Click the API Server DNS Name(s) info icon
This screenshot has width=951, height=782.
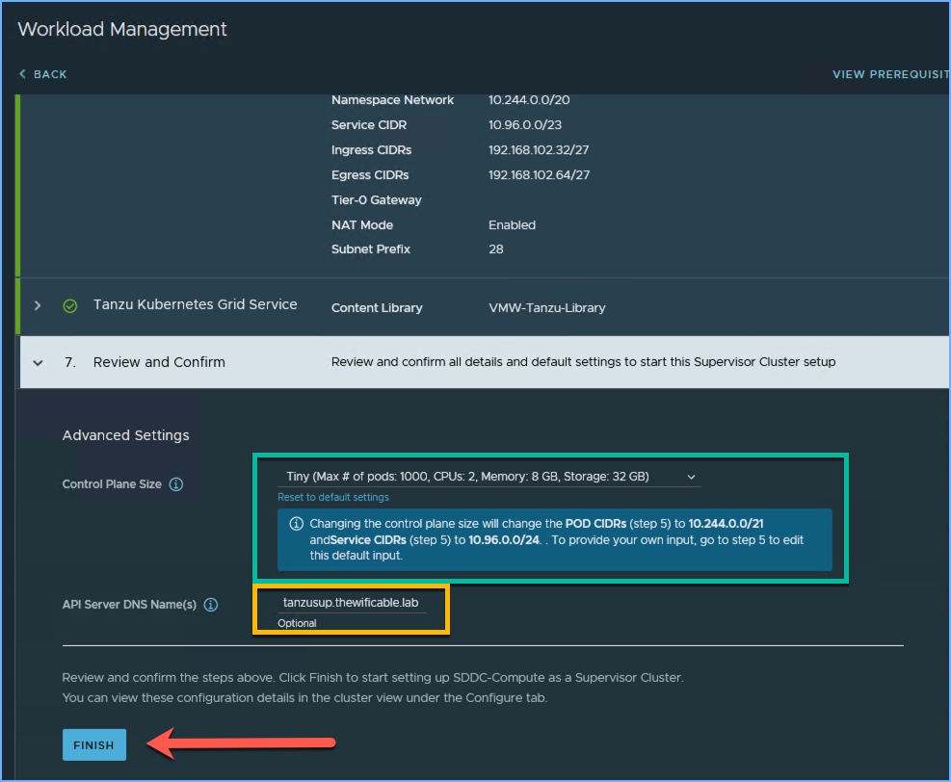tap(211, 605)
